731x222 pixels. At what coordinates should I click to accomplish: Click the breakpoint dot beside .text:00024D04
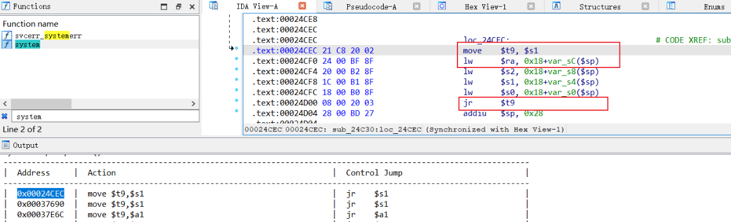click(237, 111)
